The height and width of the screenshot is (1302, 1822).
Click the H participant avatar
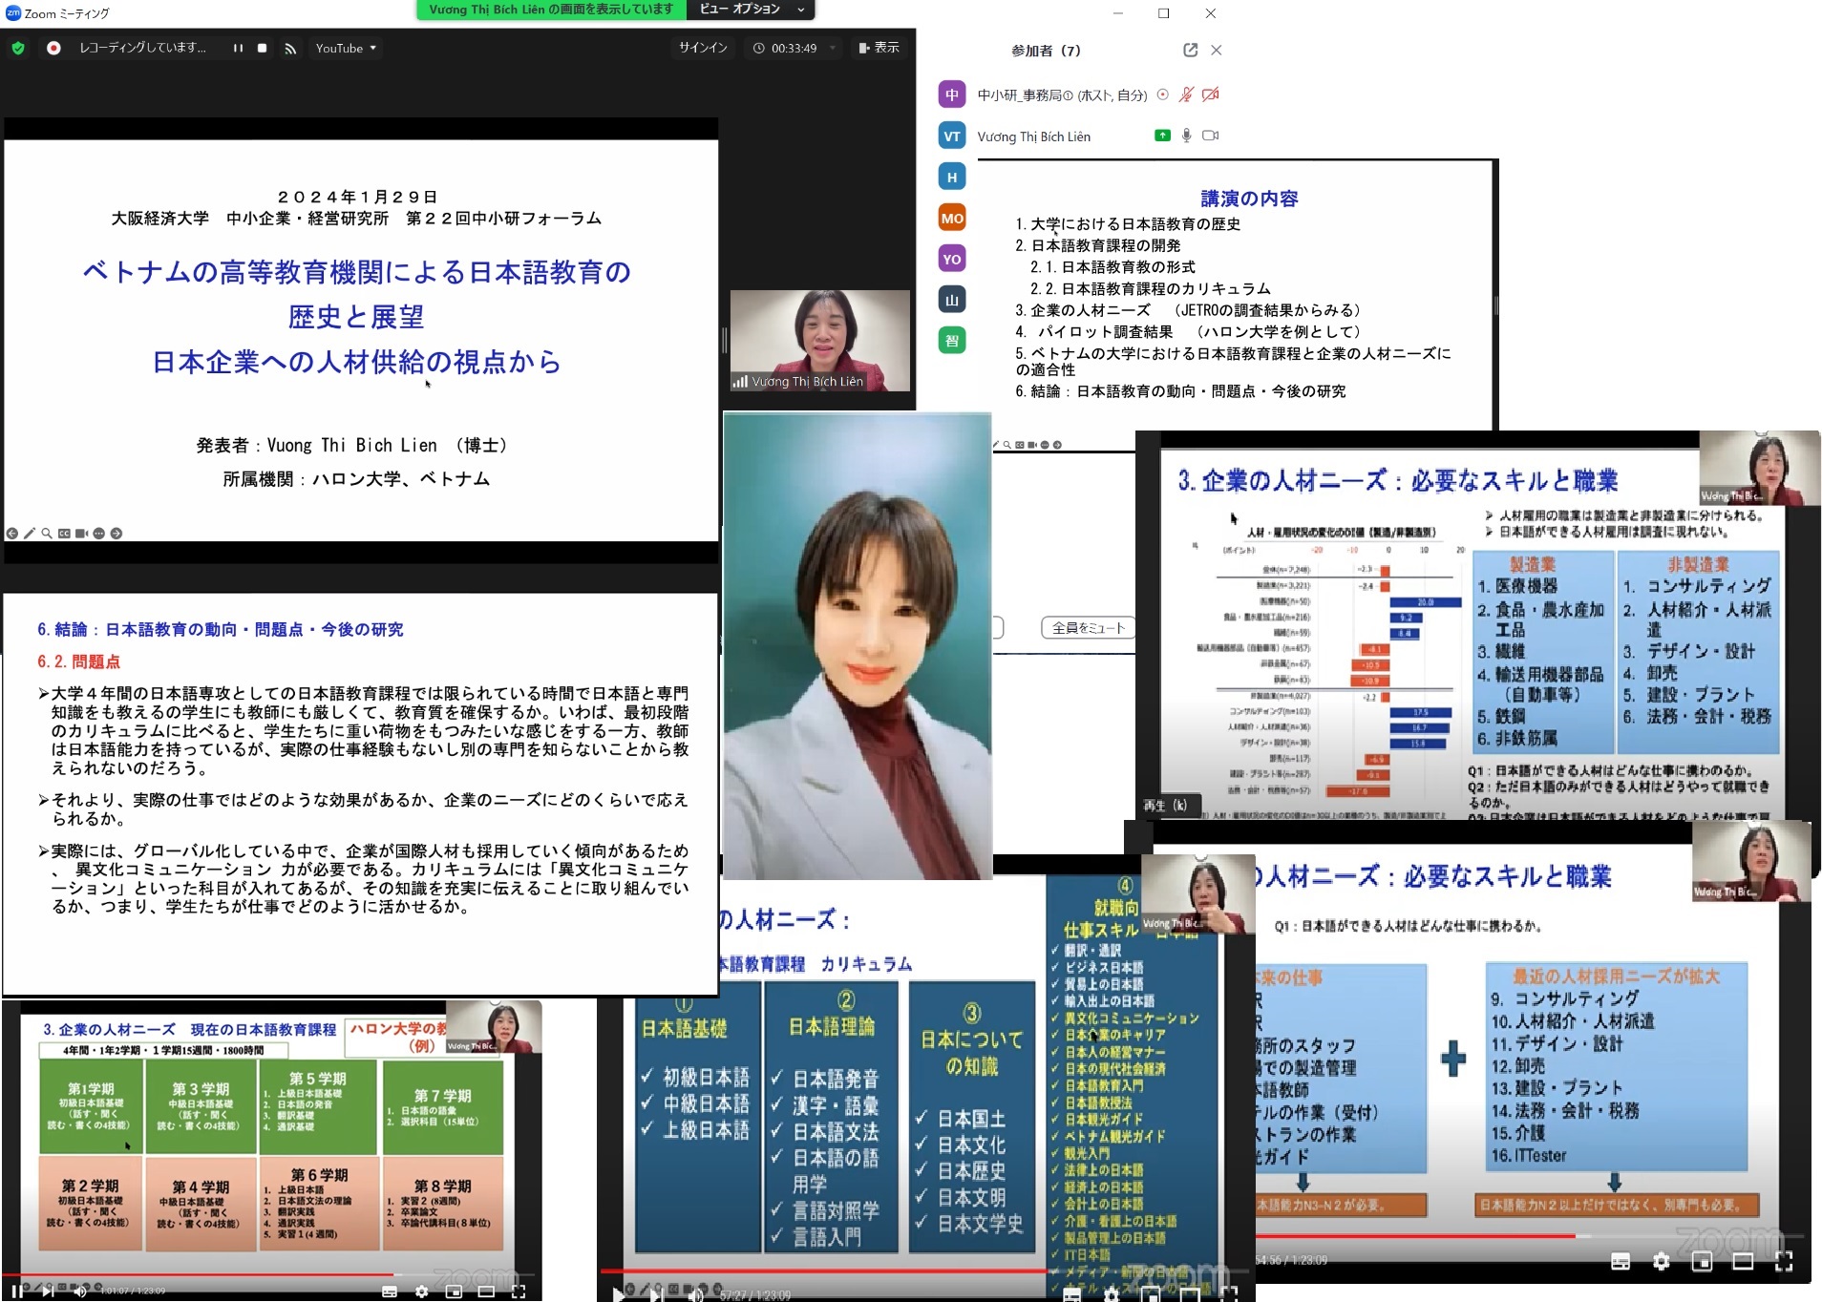coord(952,177)
